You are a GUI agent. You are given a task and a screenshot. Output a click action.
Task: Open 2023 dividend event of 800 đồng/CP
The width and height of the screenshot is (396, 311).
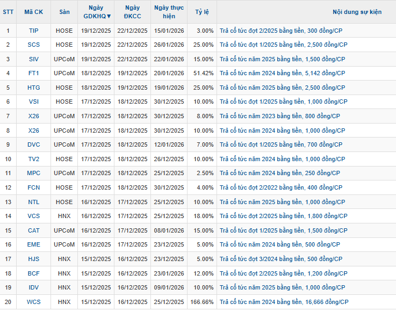(279, 116)
